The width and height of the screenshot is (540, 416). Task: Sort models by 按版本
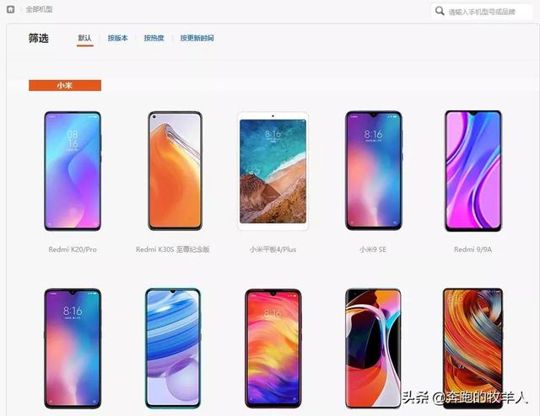118,38
